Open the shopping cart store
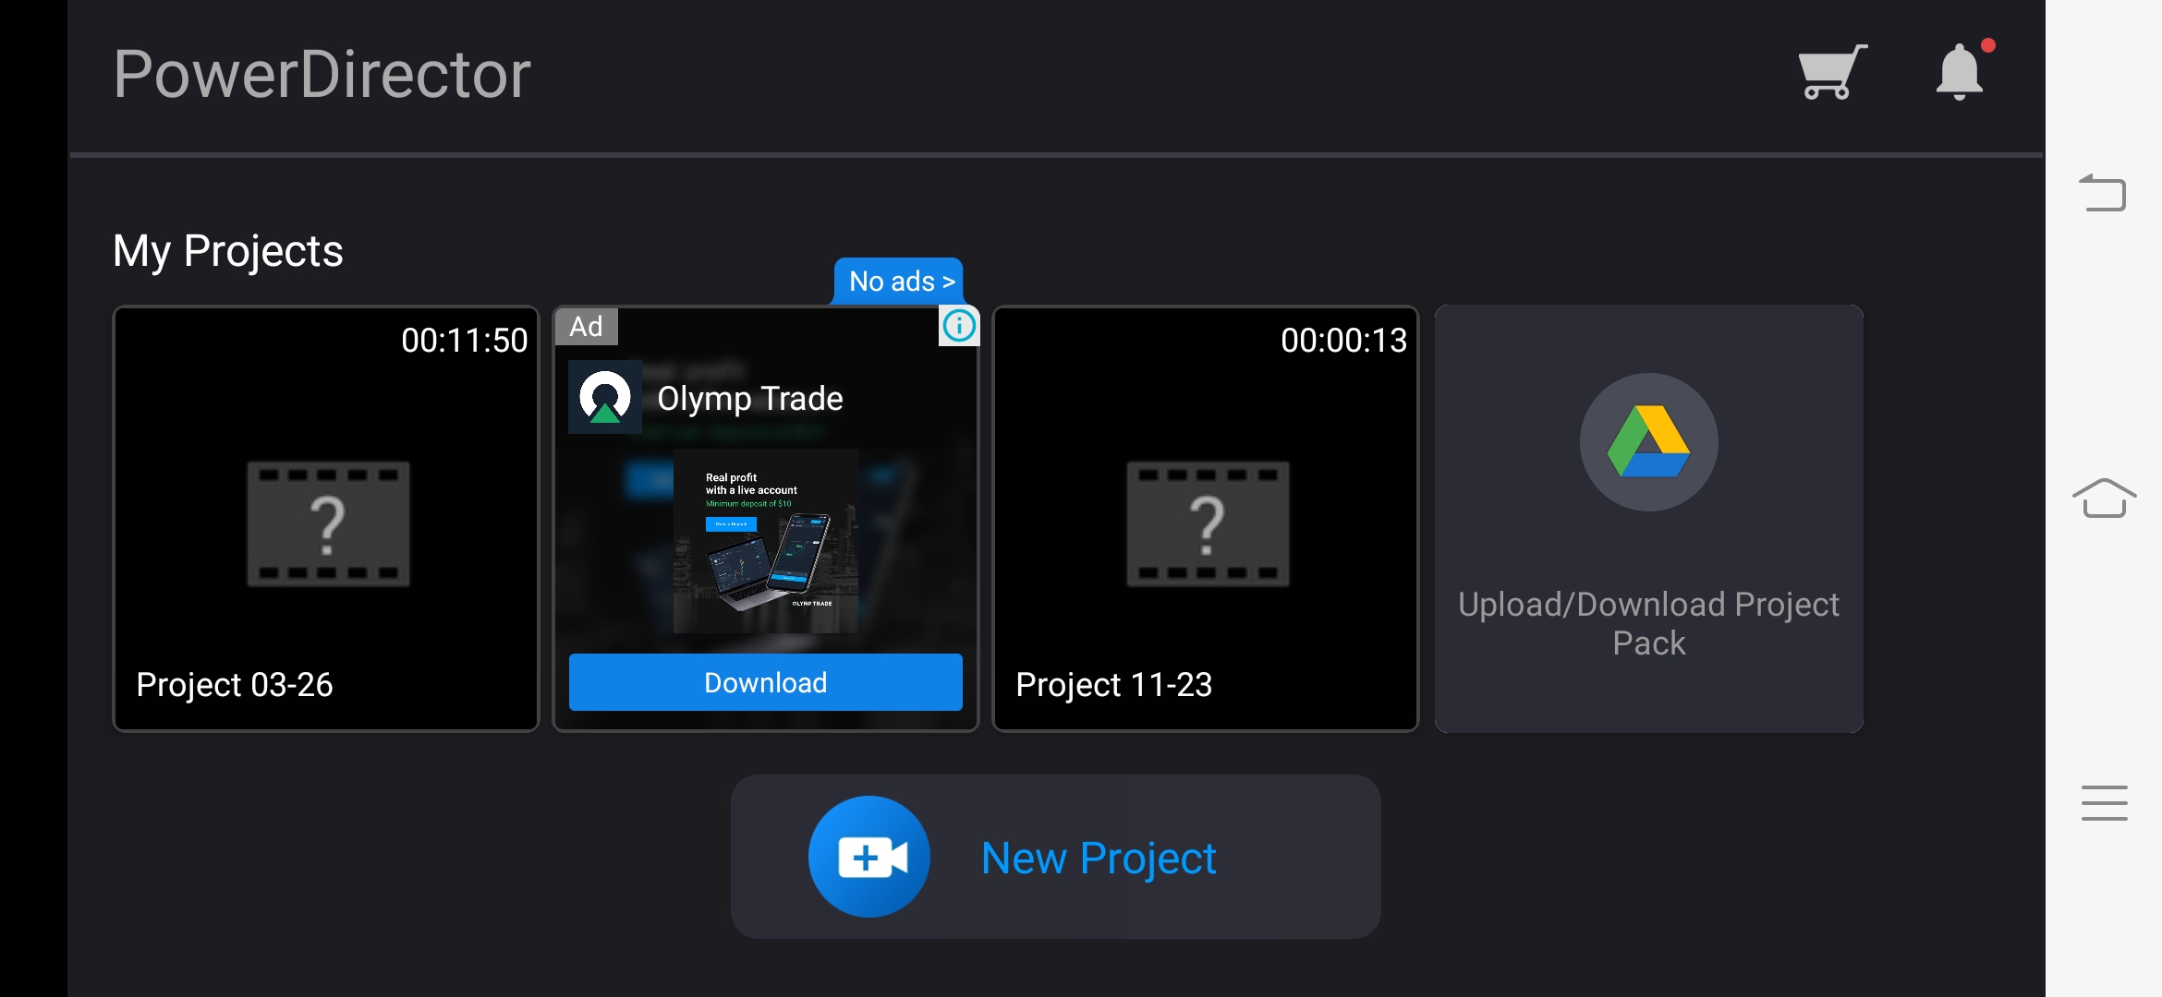Viewport: 2162px width, 997px height. pyautogui.click(x=1832, y=72)
